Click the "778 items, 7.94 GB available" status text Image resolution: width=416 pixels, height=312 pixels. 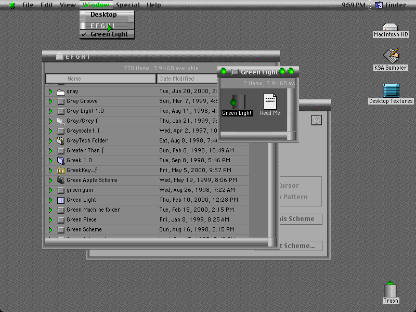tap(161, 68)
